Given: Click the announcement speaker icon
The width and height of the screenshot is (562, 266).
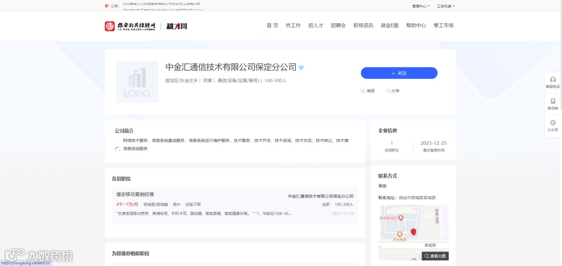Looking at the screenshot, I should pyautogui.click(x=107, y=6).
